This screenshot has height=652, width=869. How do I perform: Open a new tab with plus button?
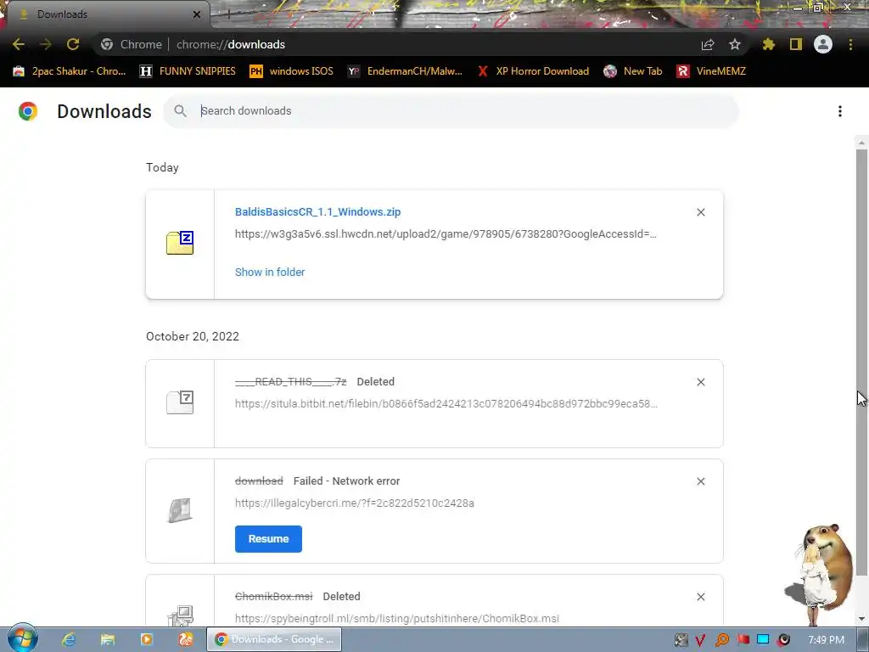click(x=228, y=14)
